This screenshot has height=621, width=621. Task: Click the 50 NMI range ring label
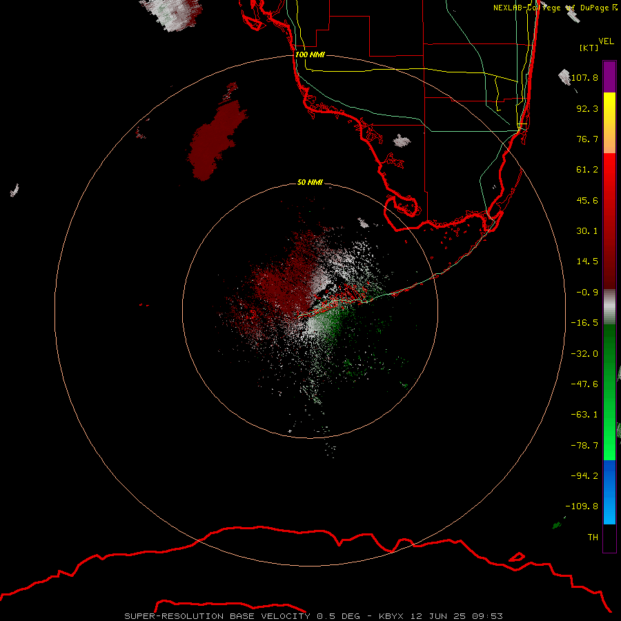(310, 182)
